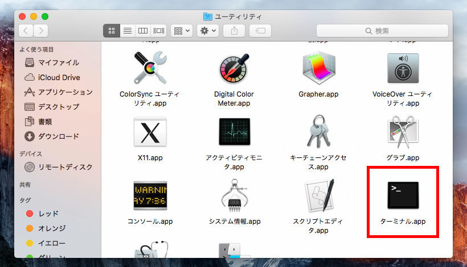
Task: Select VoiceOver Utility app icon
Action: point(403,68)
